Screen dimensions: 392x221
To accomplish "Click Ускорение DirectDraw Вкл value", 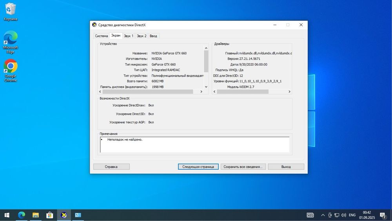I will pos(151,105).
